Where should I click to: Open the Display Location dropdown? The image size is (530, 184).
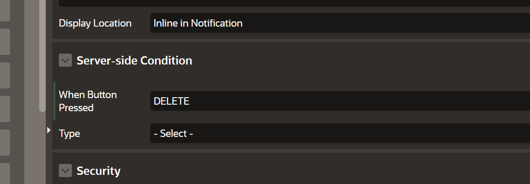(x=340, y=23)
